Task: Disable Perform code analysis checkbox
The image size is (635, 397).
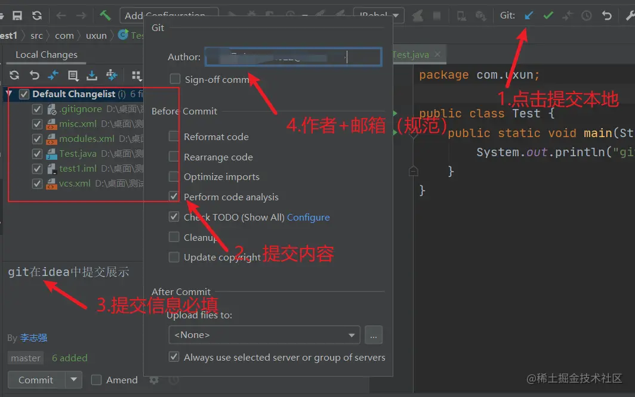Action: (x=174, y=196)
